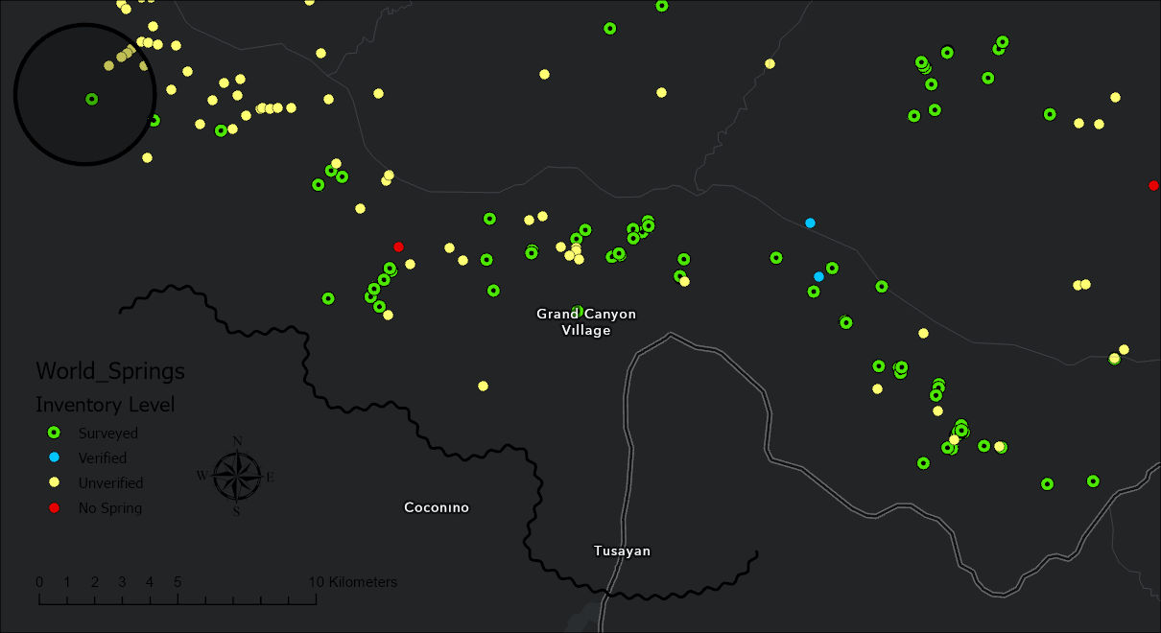Click the Surveyed legend label
Viewport: 1161px width, 633px height.
pyautogui.click(x=108, y=434)
